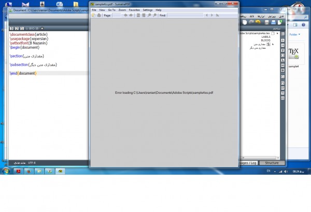Click the Zoom in magnifier icon
The image size is (311, 212).
154,16
